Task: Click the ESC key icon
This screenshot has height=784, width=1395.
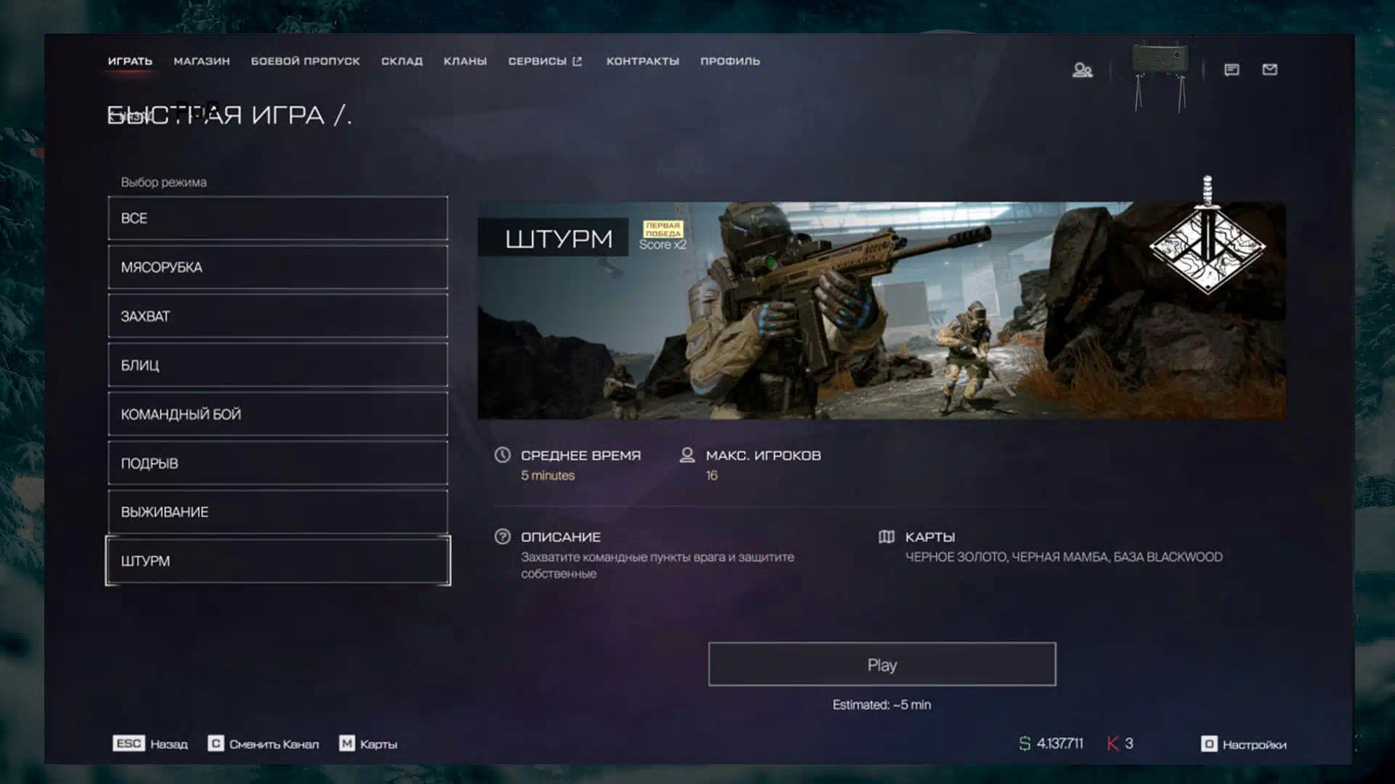Action: [129, 743]
